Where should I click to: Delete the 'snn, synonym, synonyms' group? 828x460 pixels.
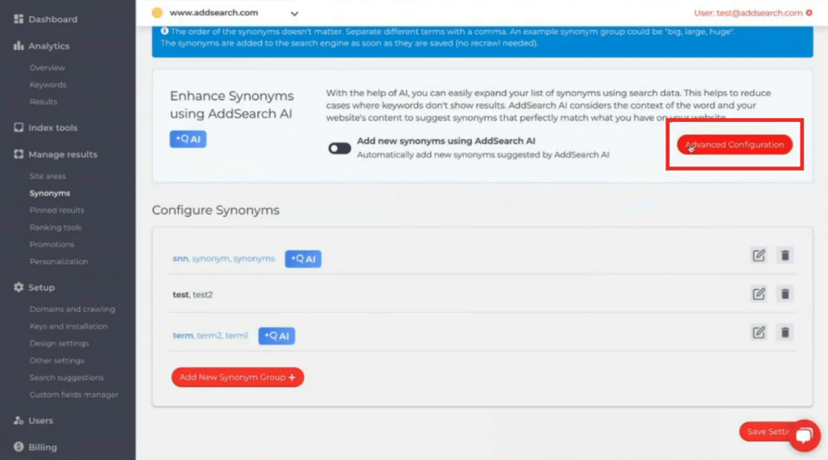pos(785,255)
